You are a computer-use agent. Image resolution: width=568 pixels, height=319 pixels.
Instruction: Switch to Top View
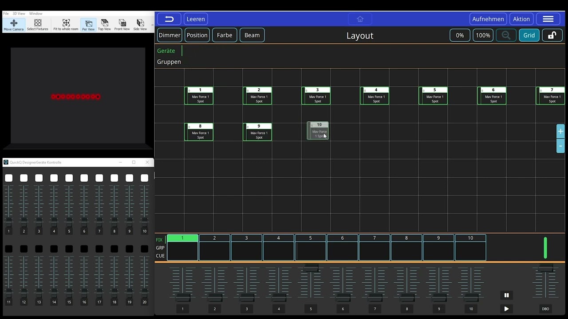click(x=104, y=25)
